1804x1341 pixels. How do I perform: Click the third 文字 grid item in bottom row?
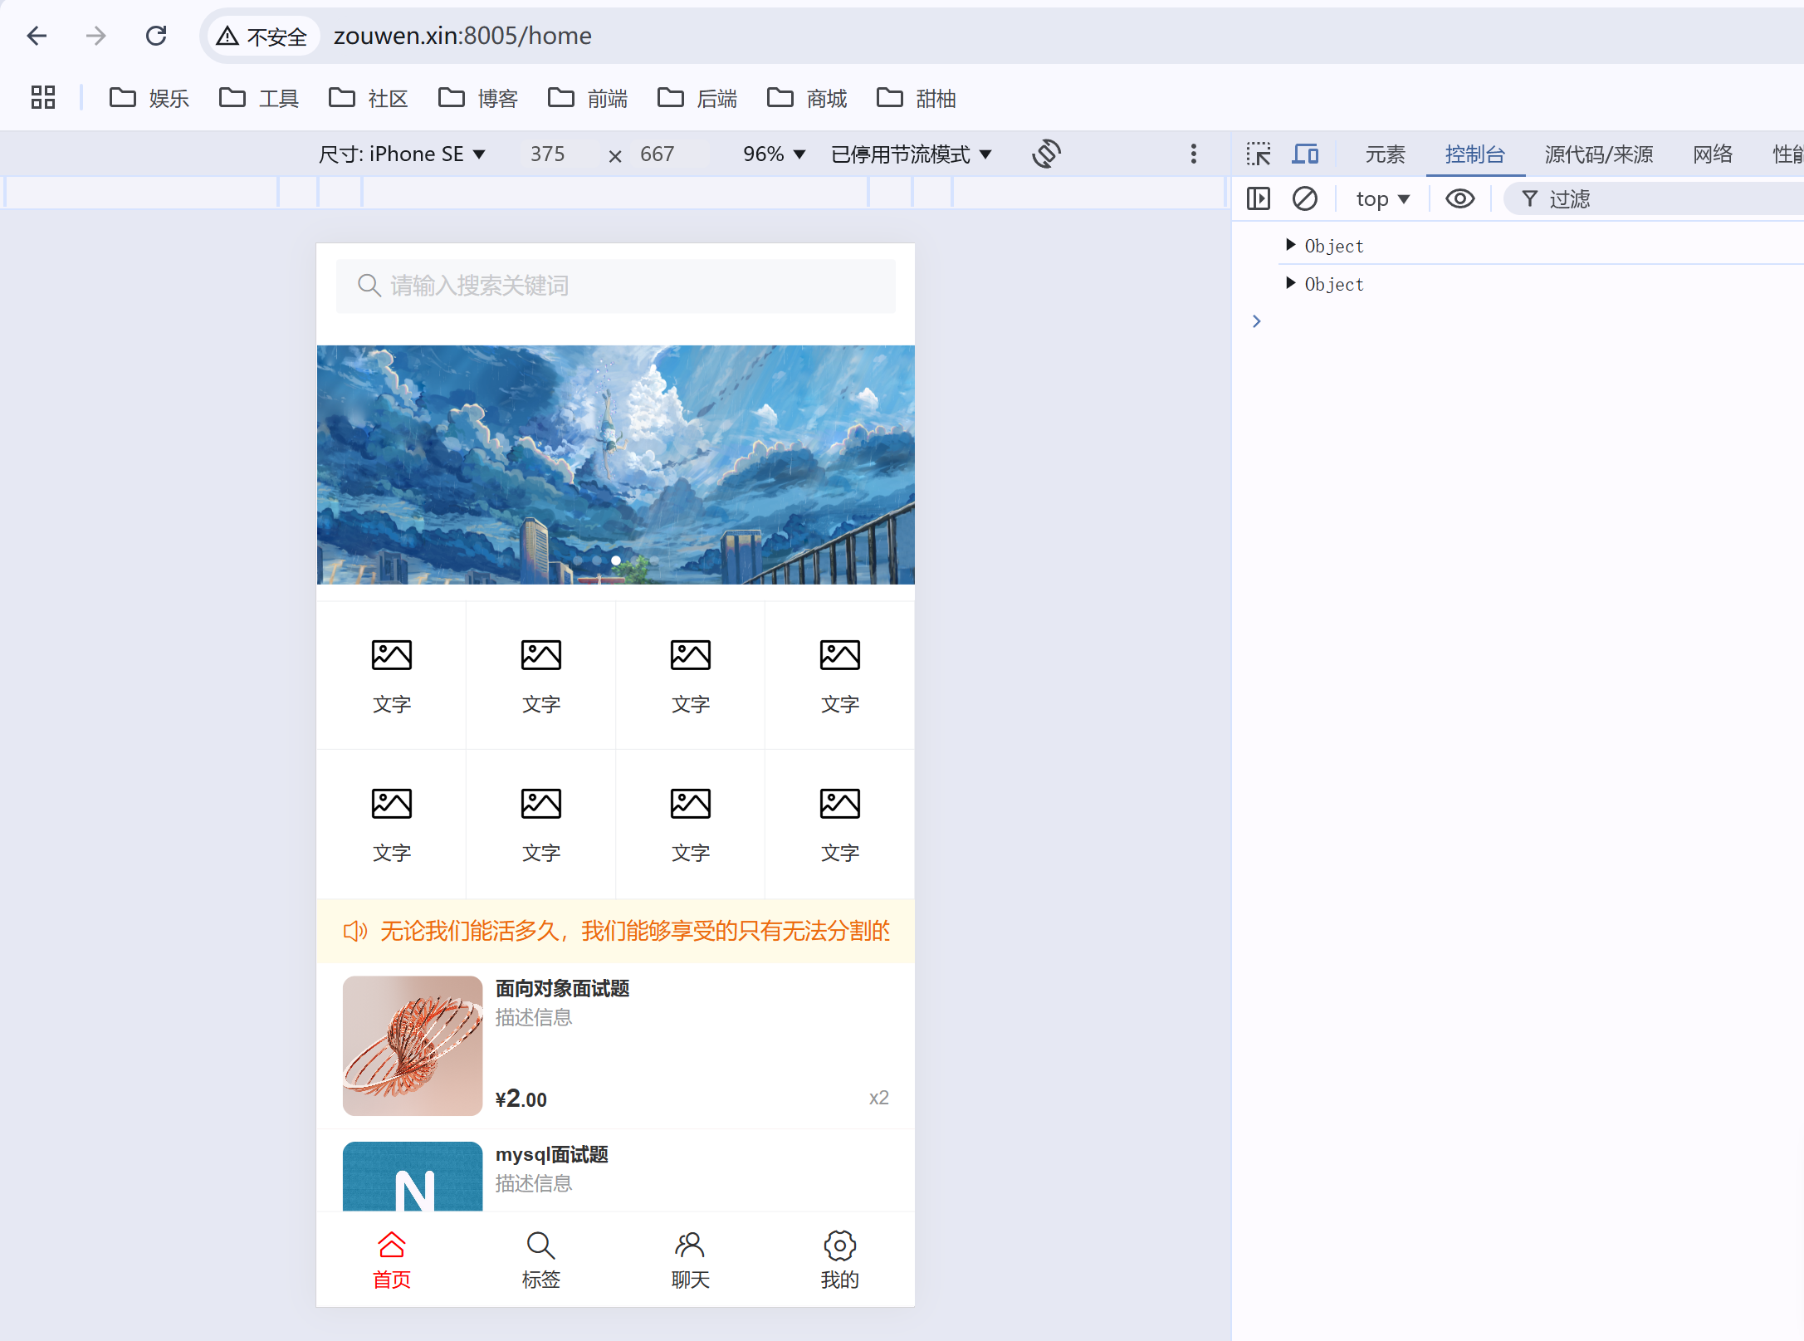(691, 825)
